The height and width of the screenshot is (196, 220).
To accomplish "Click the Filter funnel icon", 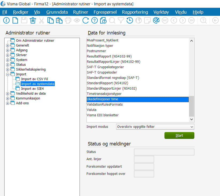I will (x=121, y=20).
